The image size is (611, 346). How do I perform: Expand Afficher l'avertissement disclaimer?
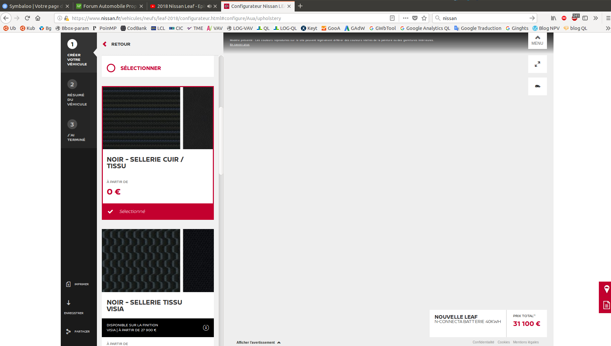[x=259, y=342]
